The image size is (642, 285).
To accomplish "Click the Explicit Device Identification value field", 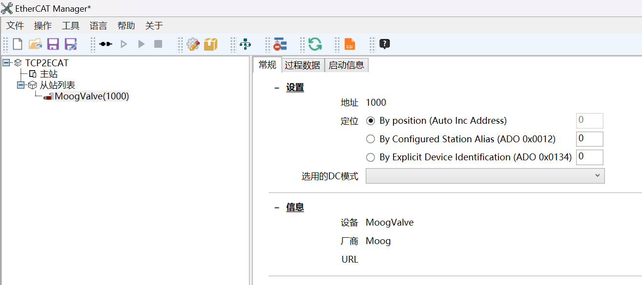I will tap(590, 157).
